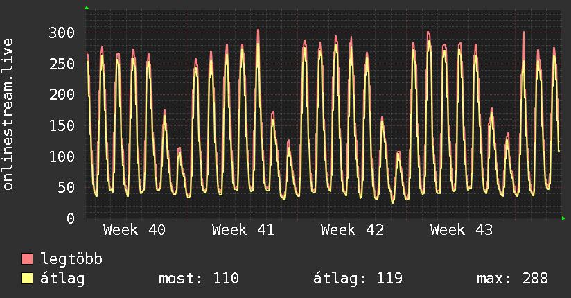This screenshot has height=298, width=571.
Task: Click the green arrow at x-axis end
Action: [563, 218]
